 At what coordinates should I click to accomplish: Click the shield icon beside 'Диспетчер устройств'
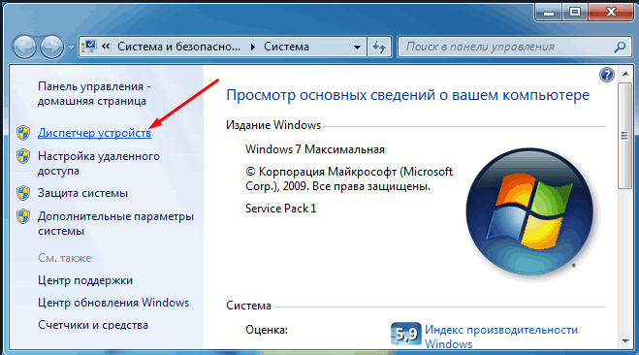coord(23,133)
